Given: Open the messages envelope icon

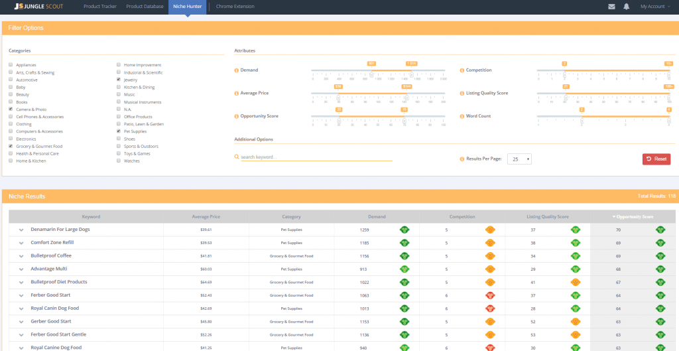Looking at the screenshot, I should (611, 7).
